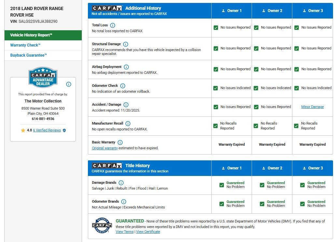Open Odometer Brands info icon
This screenshot has width=335, height=242.
pyautogui.click(x=124, y=202)
